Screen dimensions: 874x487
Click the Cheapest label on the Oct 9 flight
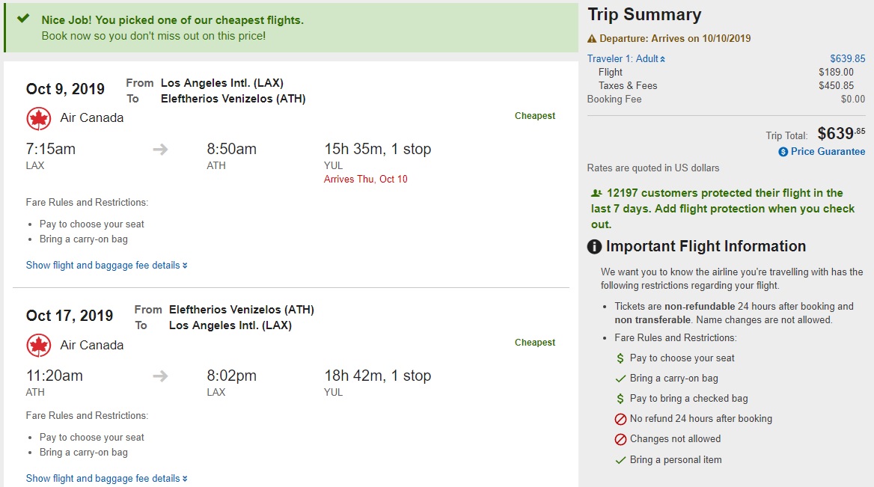coord(534,116)
